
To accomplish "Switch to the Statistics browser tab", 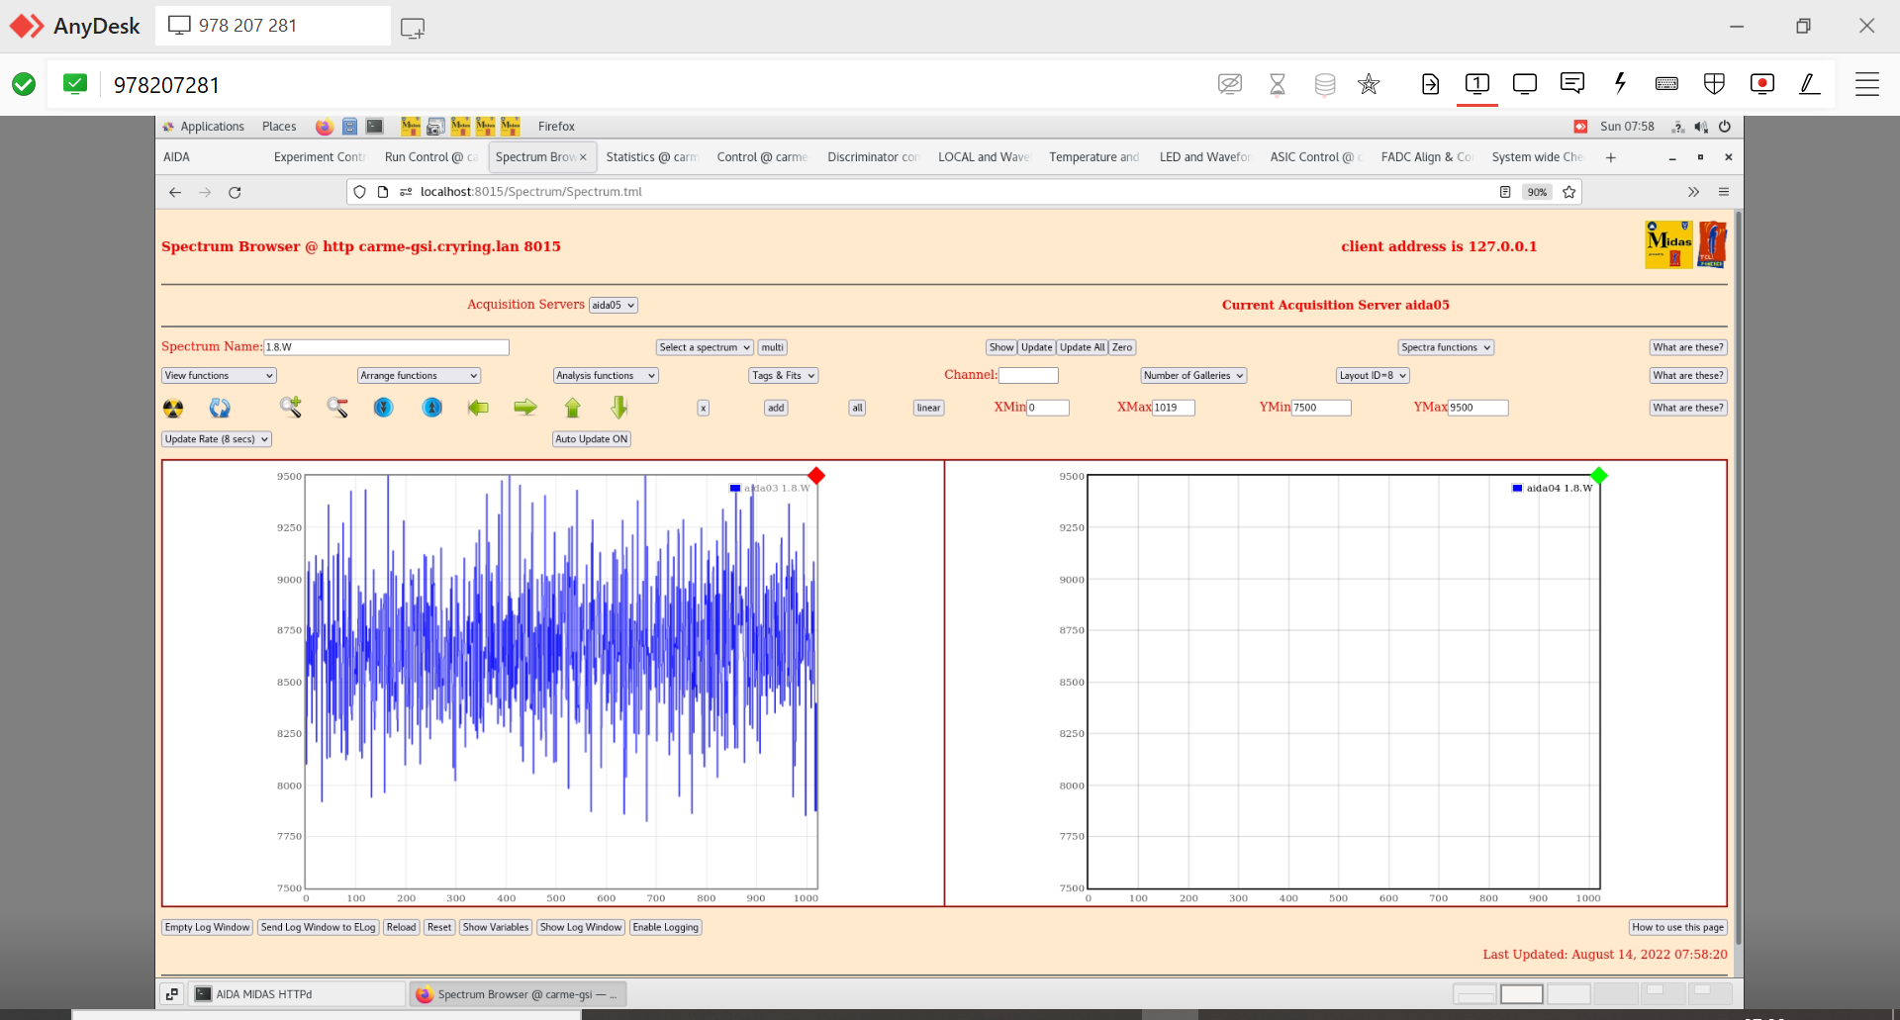I will click(x=650, y=157).
